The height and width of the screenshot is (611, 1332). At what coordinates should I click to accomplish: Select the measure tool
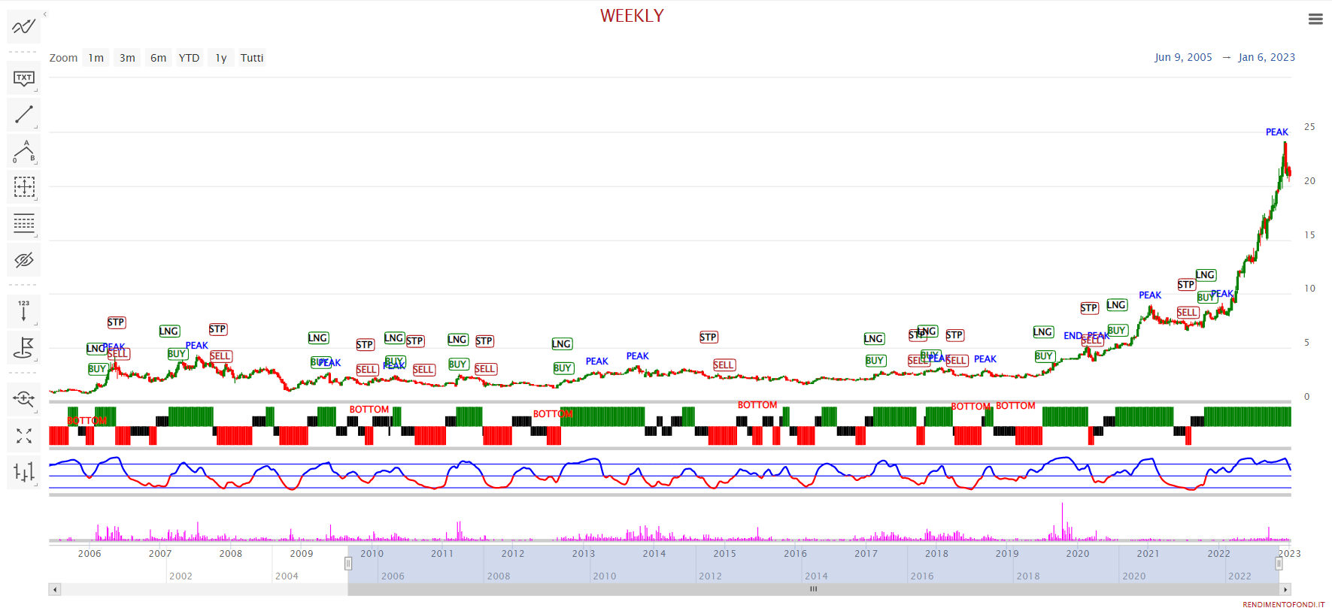point(23,187)
